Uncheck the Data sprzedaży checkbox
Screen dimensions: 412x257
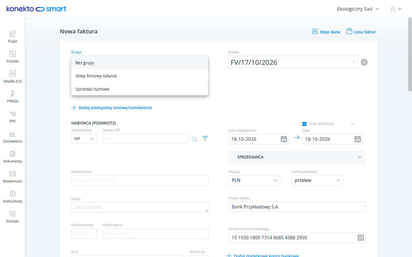304,124
